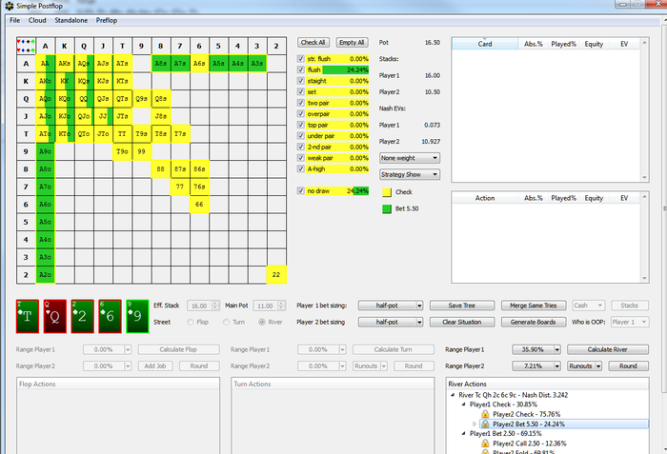Click the suit selector icon in grid corner
Viewport: 667px width, 454px height.
26,46
